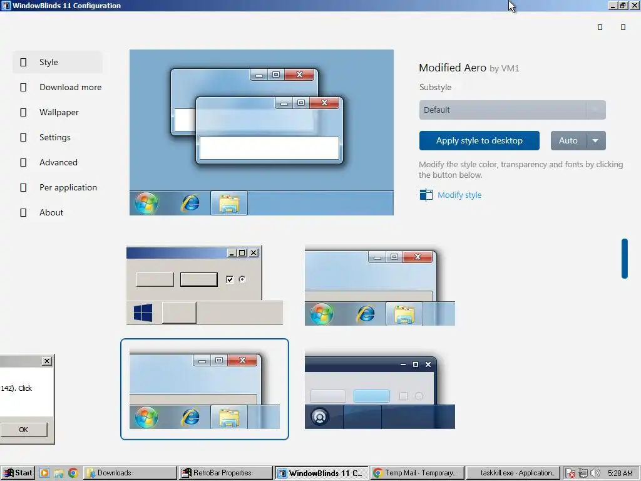Select the highlighted Modified Aero thumbnail
641x481 pixels.
click(205, 389)
